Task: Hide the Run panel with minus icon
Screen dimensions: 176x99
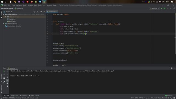Action: pos(175,68)
